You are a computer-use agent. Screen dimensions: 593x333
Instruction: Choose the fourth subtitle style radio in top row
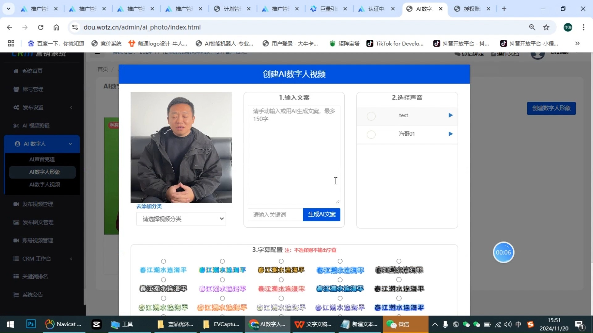(x=340, y=261)
